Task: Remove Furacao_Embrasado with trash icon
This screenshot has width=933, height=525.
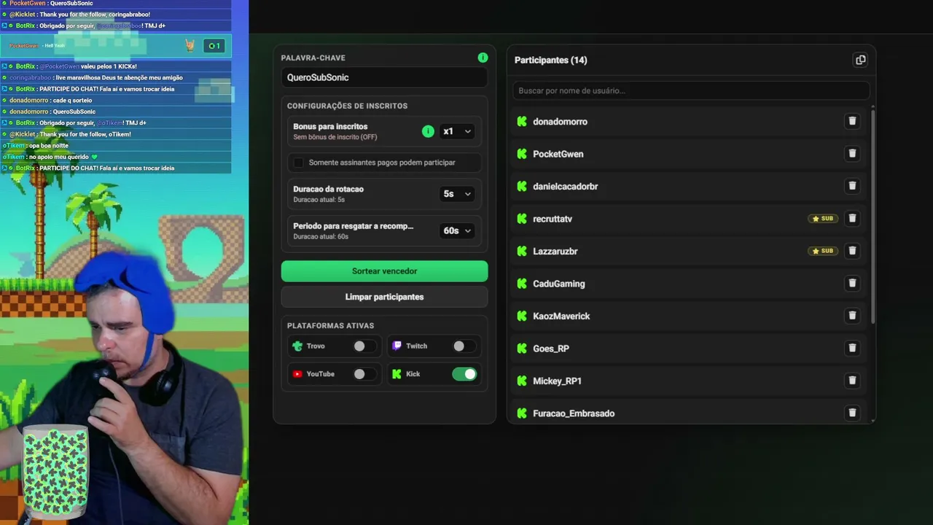Action: (852, 413)
